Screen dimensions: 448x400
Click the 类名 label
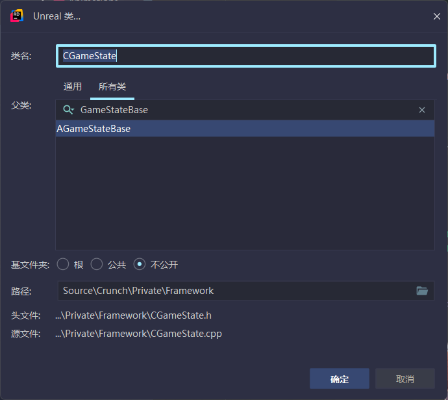pos(21,56)
